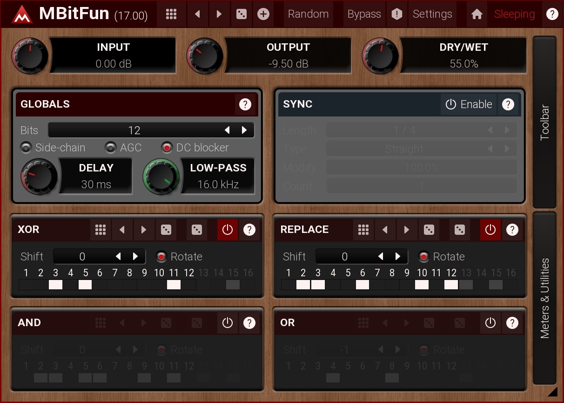Expand the Toolbar side tab
The image size is (564, 403).
(x=544, y=122)
